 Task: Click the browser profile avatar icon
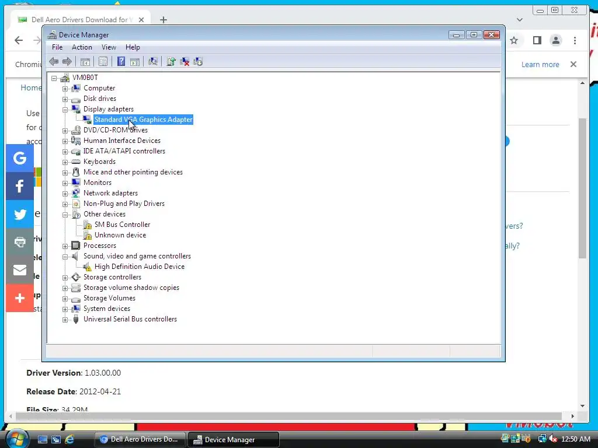pos(556,40)
